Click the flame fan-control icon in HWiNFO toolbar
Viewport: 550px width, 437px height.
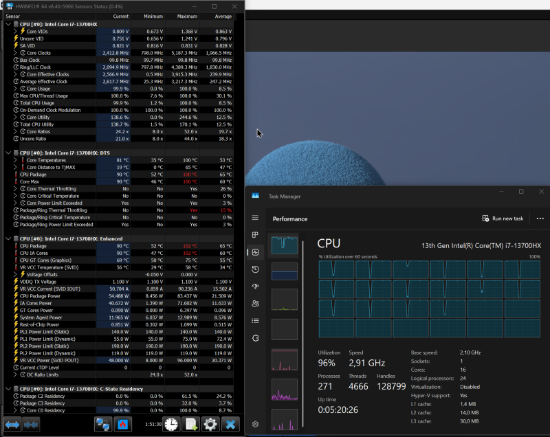122,425
